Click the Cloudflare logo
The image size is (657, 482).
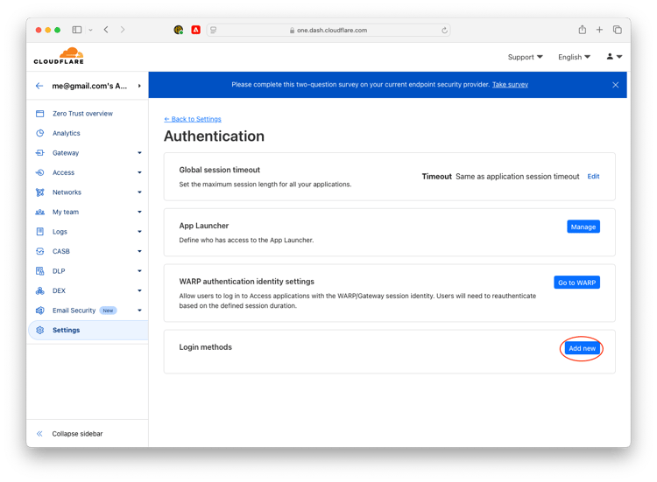point(59,56)
